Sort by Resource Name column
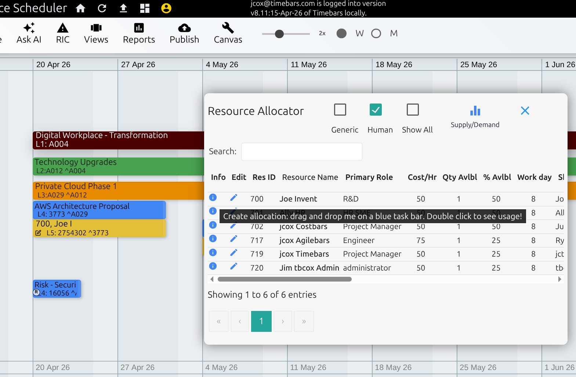Viewport: 576px width, 377px height. pos(310,177)
